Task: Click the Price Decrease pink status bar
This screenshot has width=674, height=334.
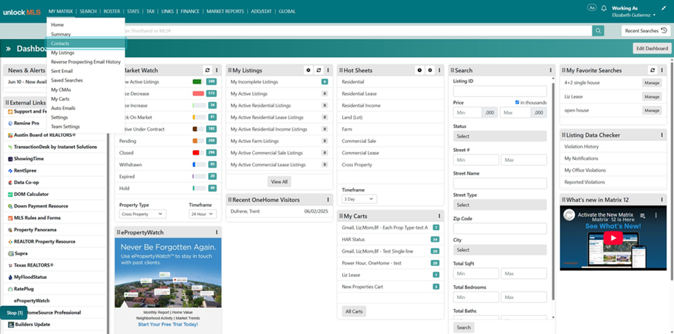Action: 198,93
